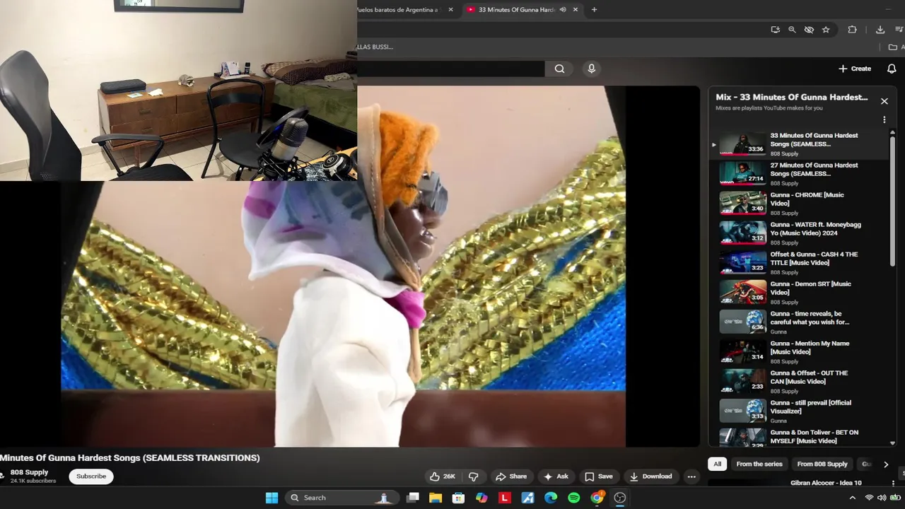Close the 33 Minutes Of Gunna tab
The image size is (905, 509).
point(576,10)
